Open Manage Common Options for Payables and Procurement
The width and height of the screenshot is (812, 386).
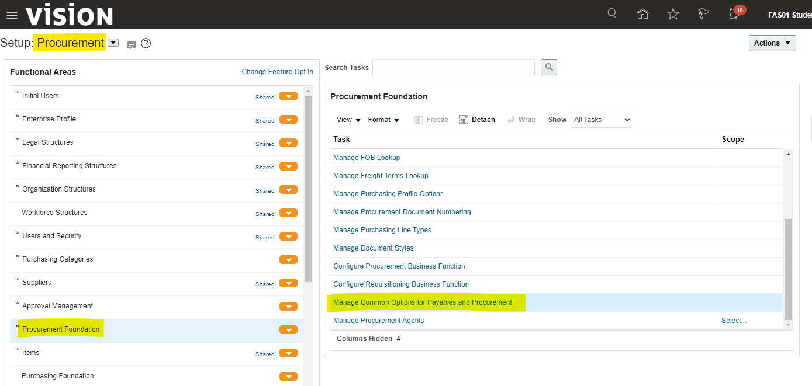coord(422,302)
